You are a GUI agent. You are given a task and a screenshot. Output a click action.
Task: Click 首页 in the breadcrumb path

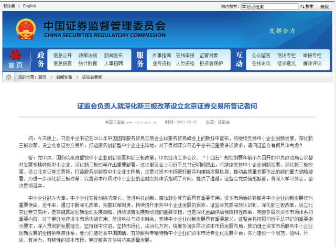(x=42, y=77)
